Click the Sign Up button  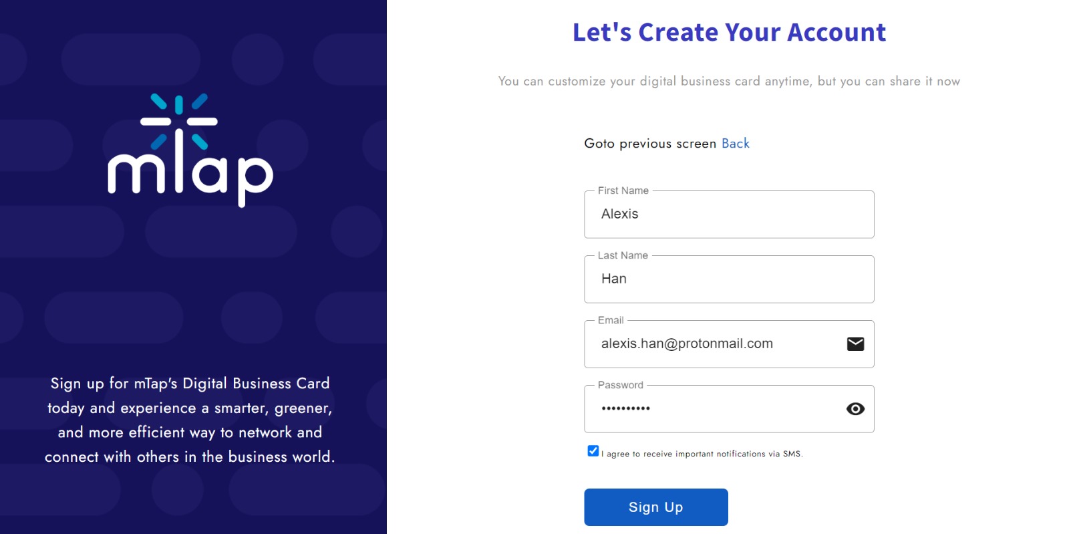pos(655,507)
